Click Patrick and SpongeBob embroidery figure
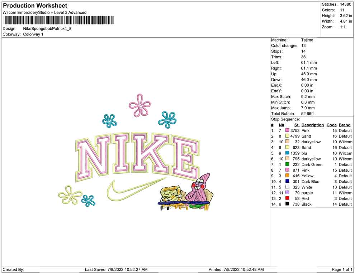This screenshot has width=355, height=273. click(186, 192)
